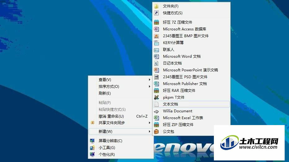Create a new 文件夹(F)

click(x=191, y=6)
